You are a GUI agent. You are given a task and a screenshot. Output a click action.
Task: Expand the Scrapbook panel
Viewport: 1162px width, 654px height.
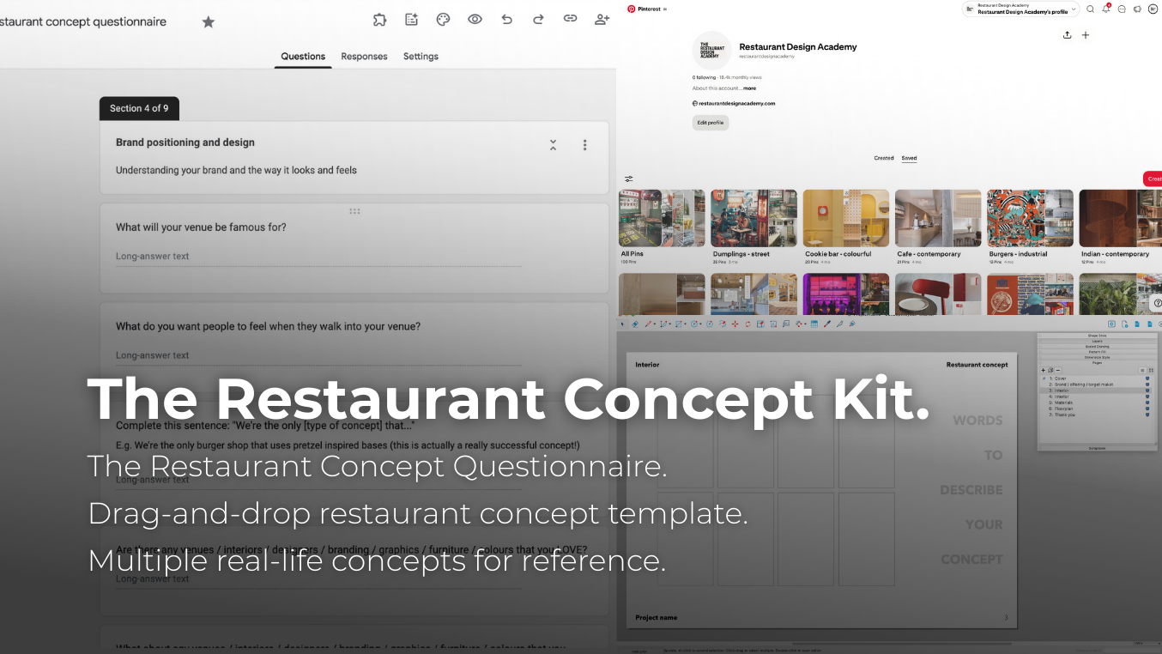[1097, 448]
